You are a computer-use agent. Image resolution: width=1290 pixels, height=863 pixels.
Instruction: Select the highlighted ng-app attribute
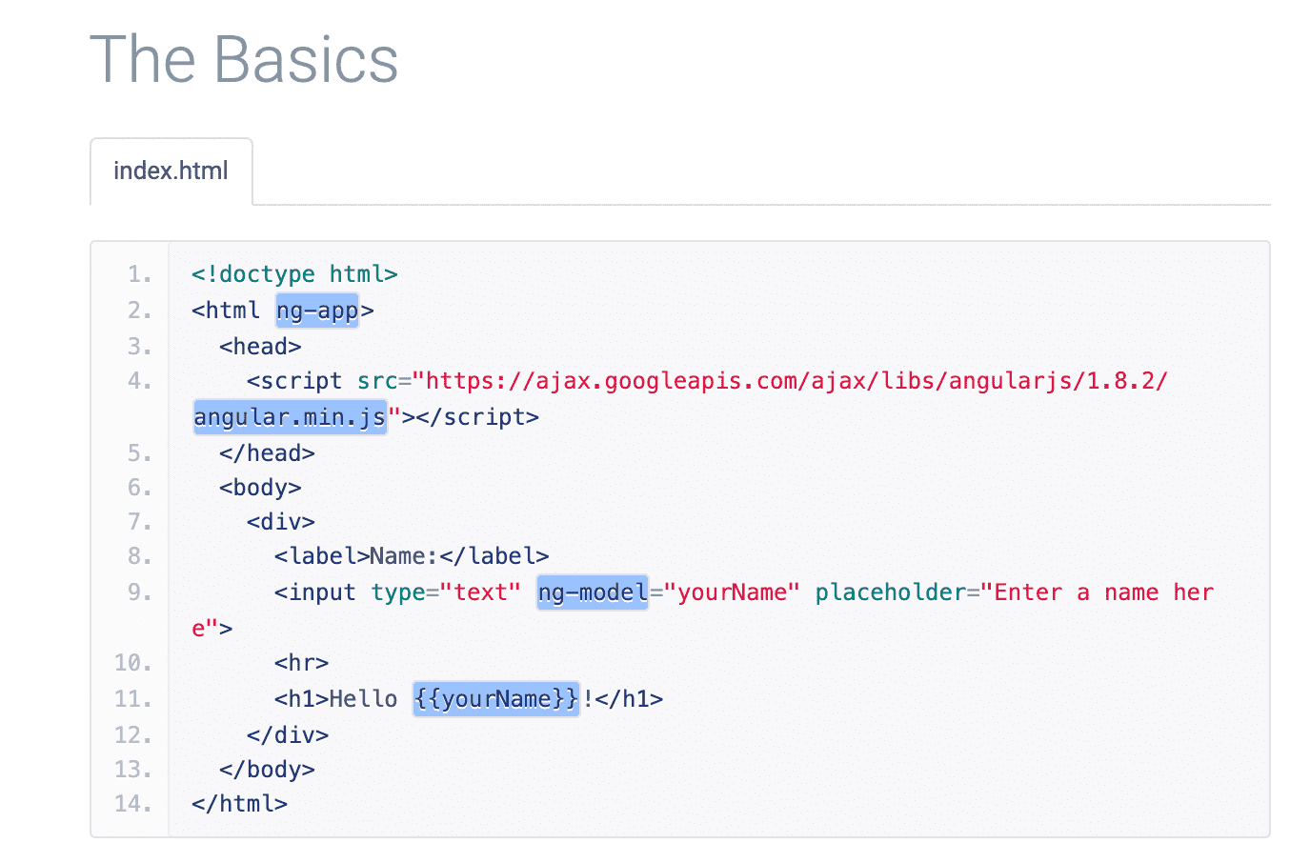point(316,310)
